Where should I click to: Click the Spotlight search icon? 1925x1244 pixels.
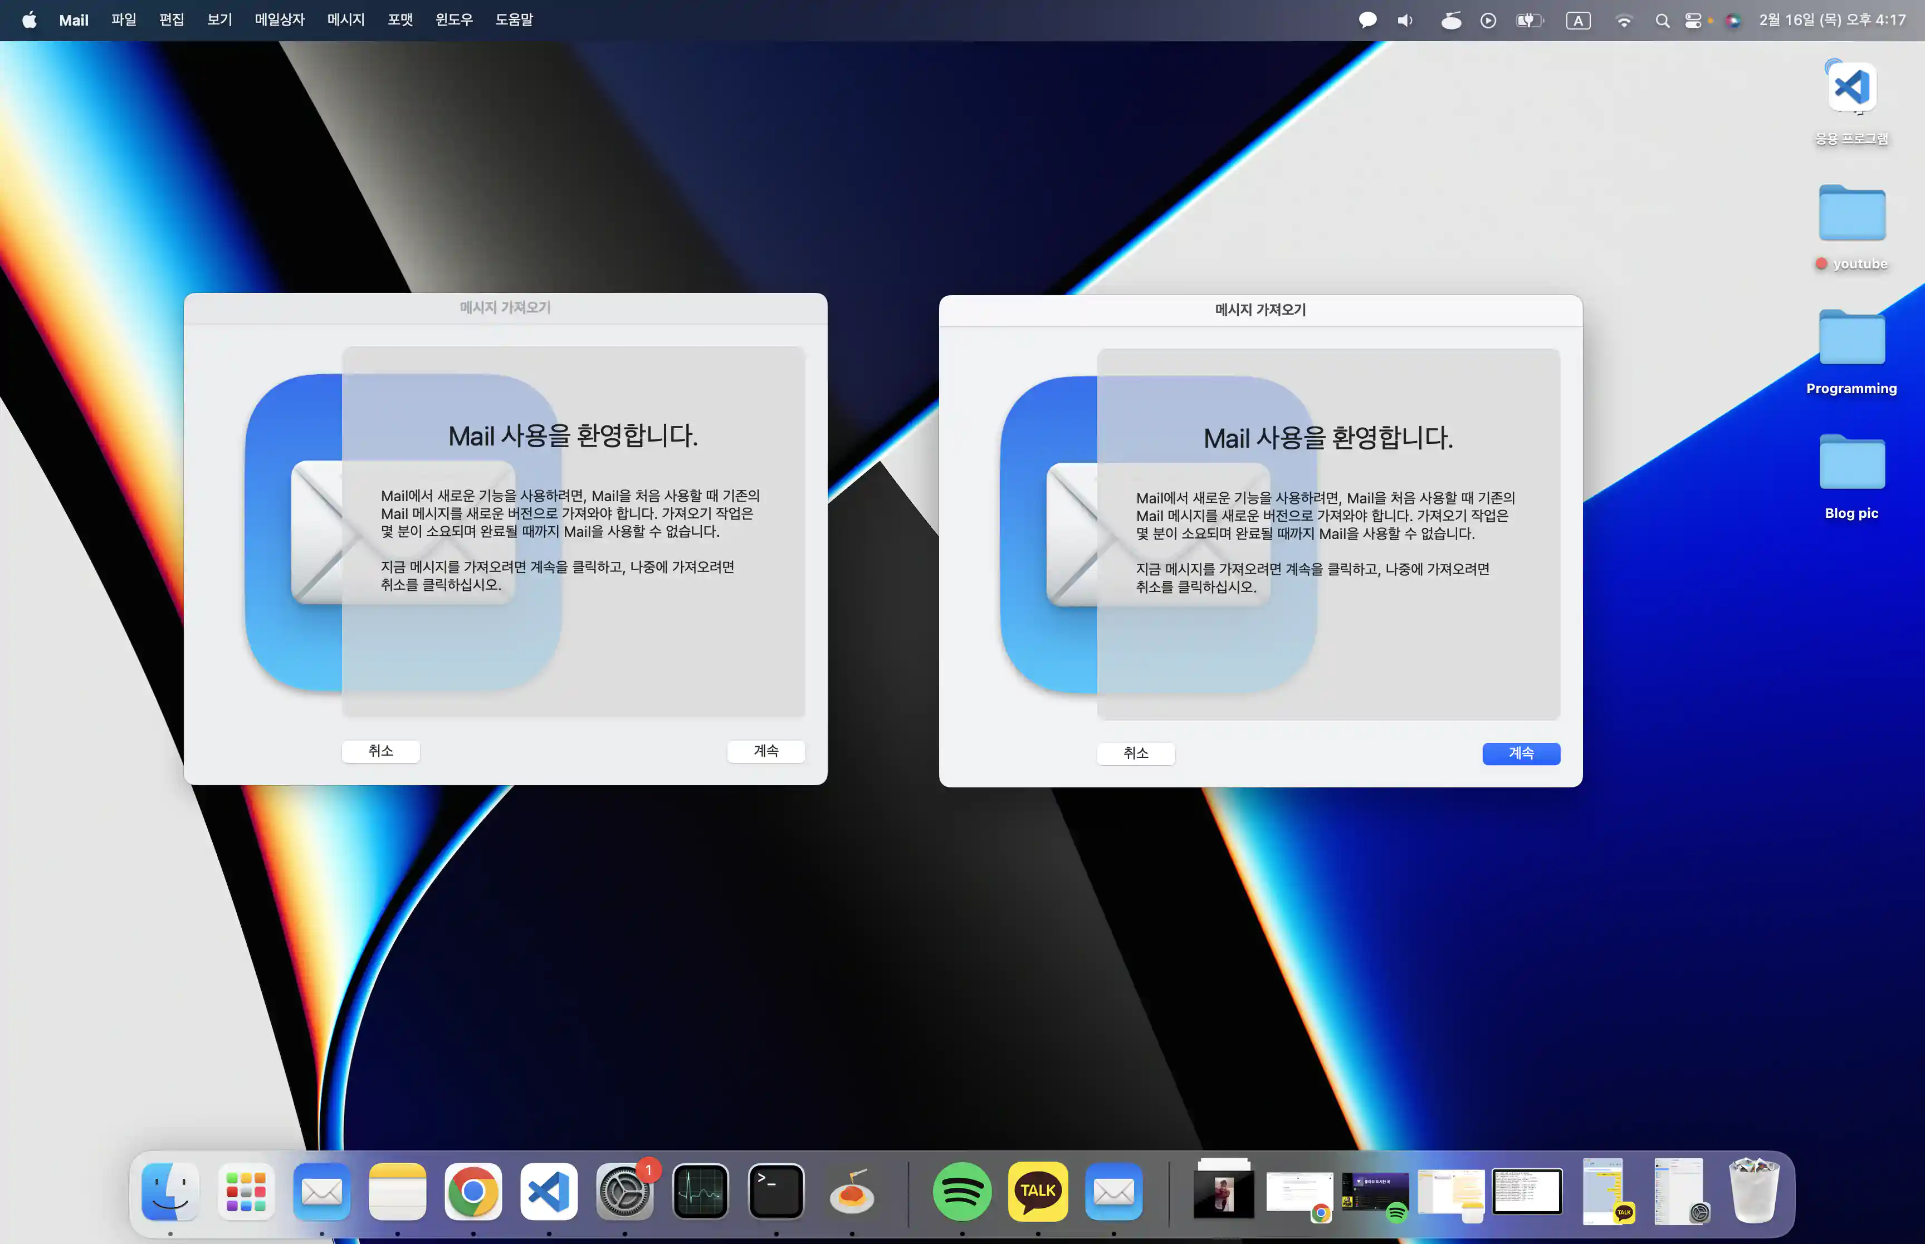click(x=1662, y=20)
